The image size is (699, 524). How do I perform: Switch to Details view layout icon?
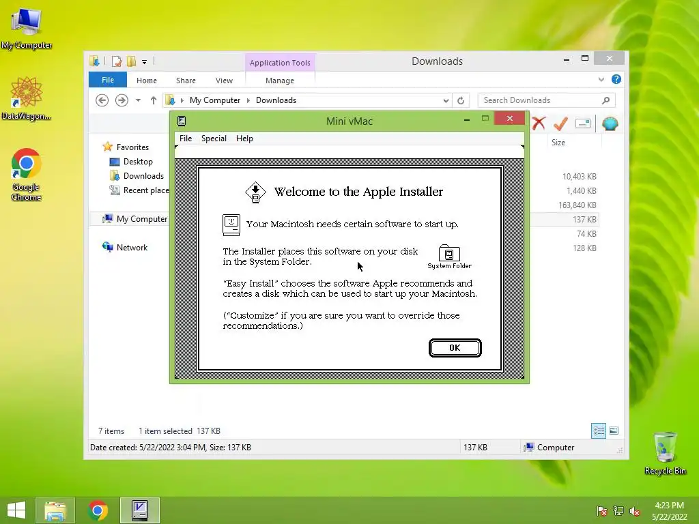(x=599, y=431)
